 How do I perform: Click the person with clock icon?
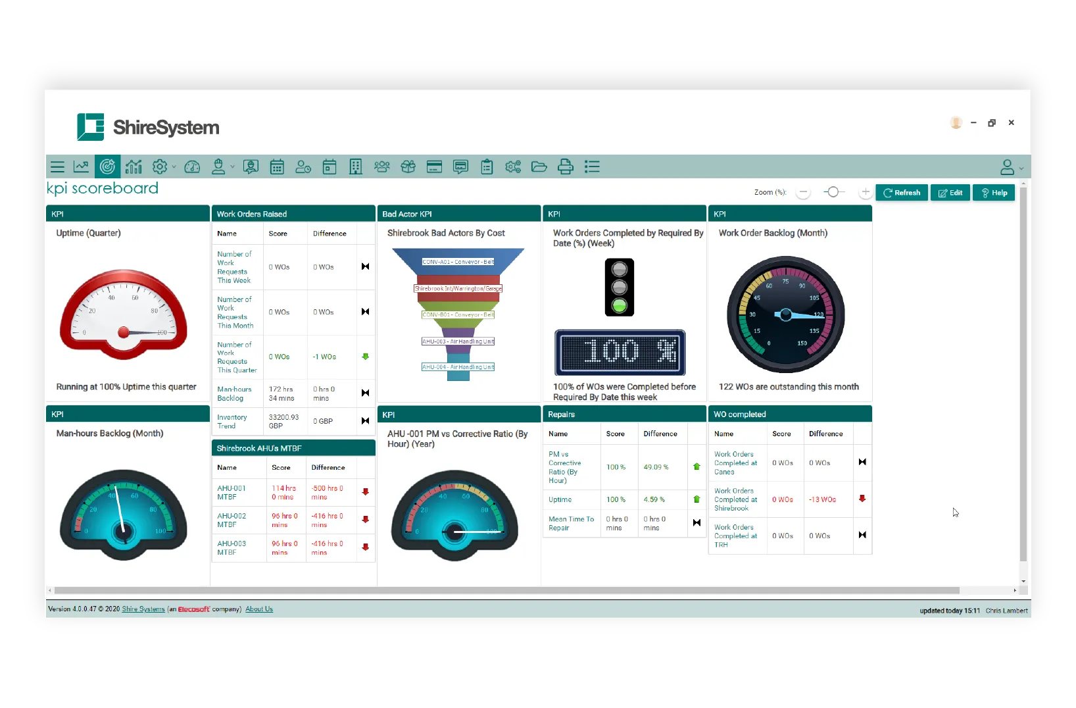303,167
